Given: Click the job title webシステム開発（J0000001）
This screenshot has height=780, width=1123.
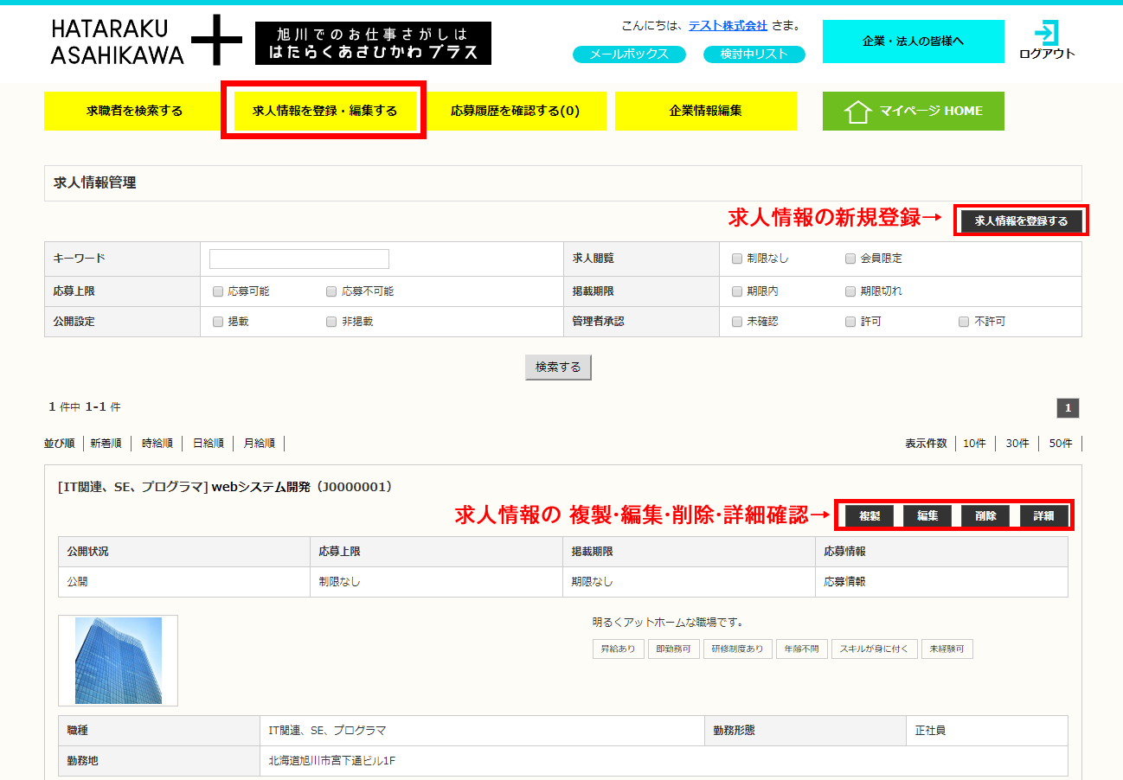Looking at the screenshot, I should tap(303, 487).
